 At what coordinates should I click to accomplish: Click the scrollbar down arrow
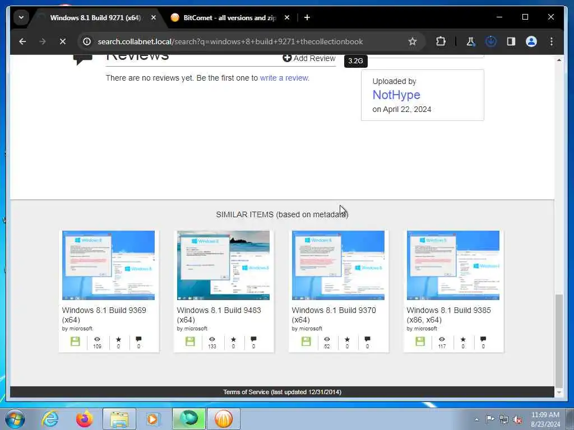point(559,392)
